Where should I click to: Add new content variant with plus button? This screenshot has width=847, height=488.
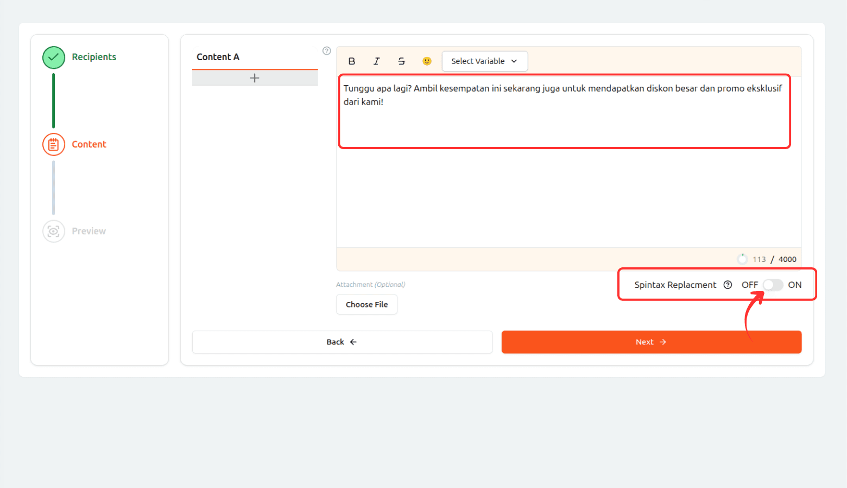255,78
